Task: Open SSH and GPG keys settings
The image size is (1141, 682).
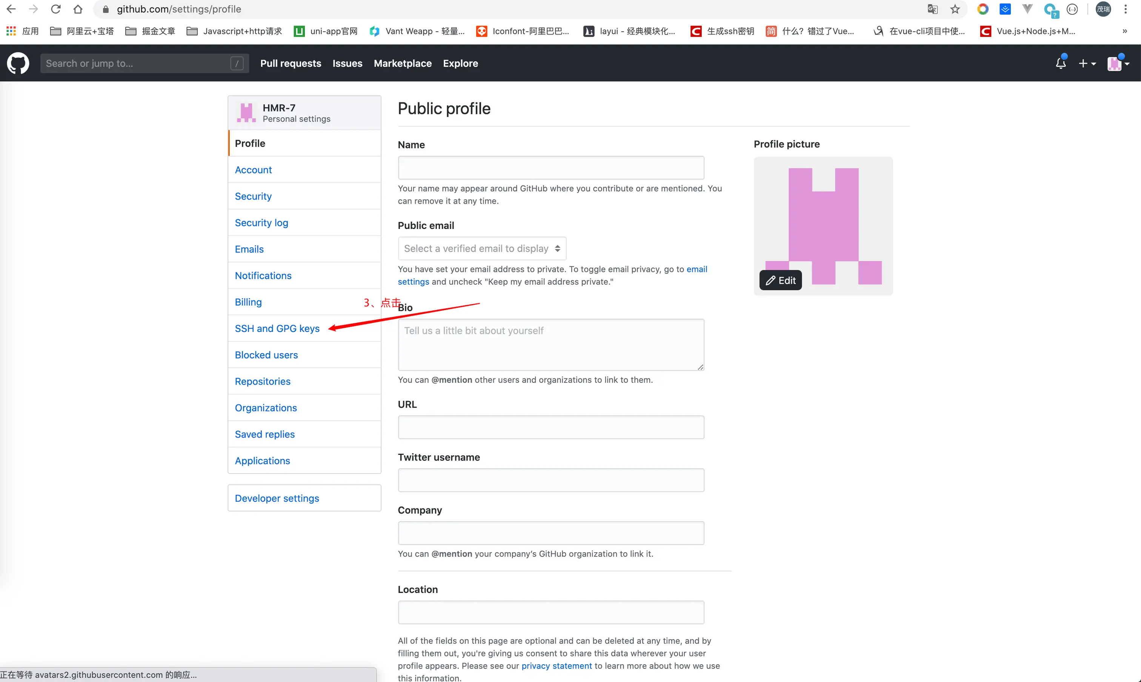Action: (277, 329)
